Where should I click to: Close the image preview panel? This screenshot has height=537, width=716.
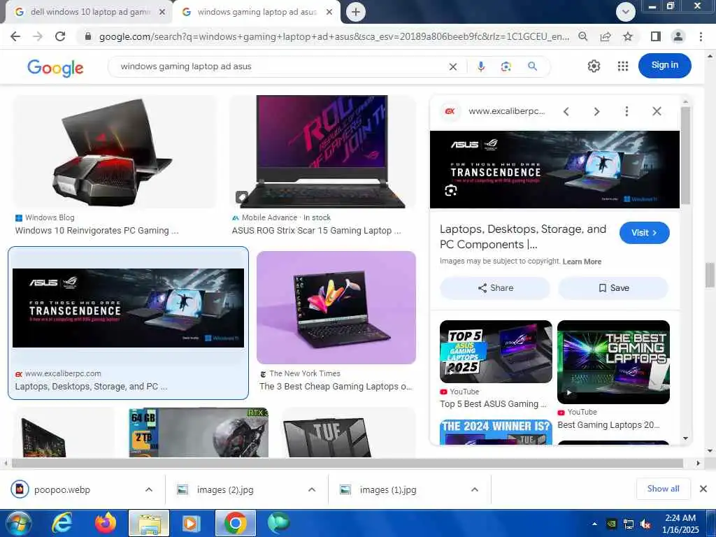[657, 111]
